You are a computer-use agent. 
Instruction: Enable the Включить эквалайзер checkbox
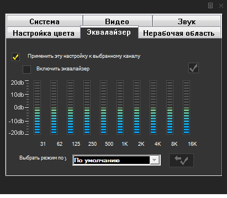tap(27, 69)
